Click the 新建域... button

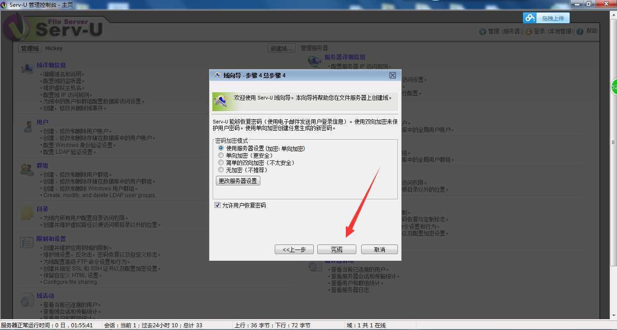coord(281,48)
